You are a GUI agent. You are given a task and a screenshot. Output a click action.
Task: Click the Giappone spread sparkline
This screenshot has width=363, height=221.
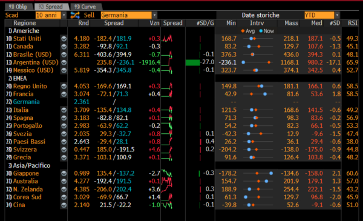167,173
